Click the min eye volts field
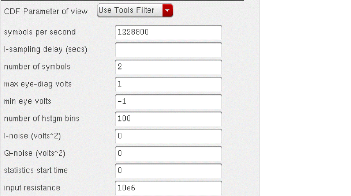 click(168, 102)
